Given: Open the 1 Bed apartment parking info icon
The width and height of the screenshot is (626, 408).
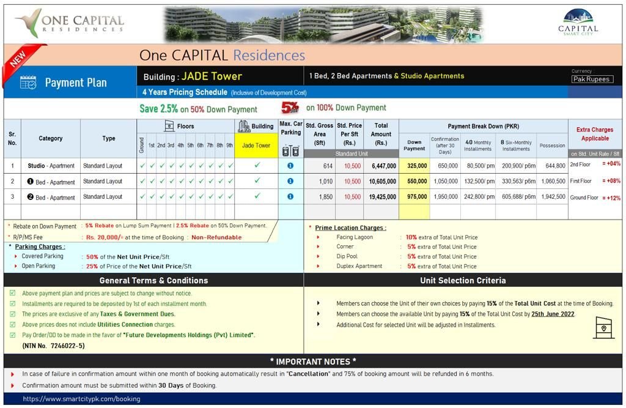Looking at the screenshot, I should [x=290, y=181].
